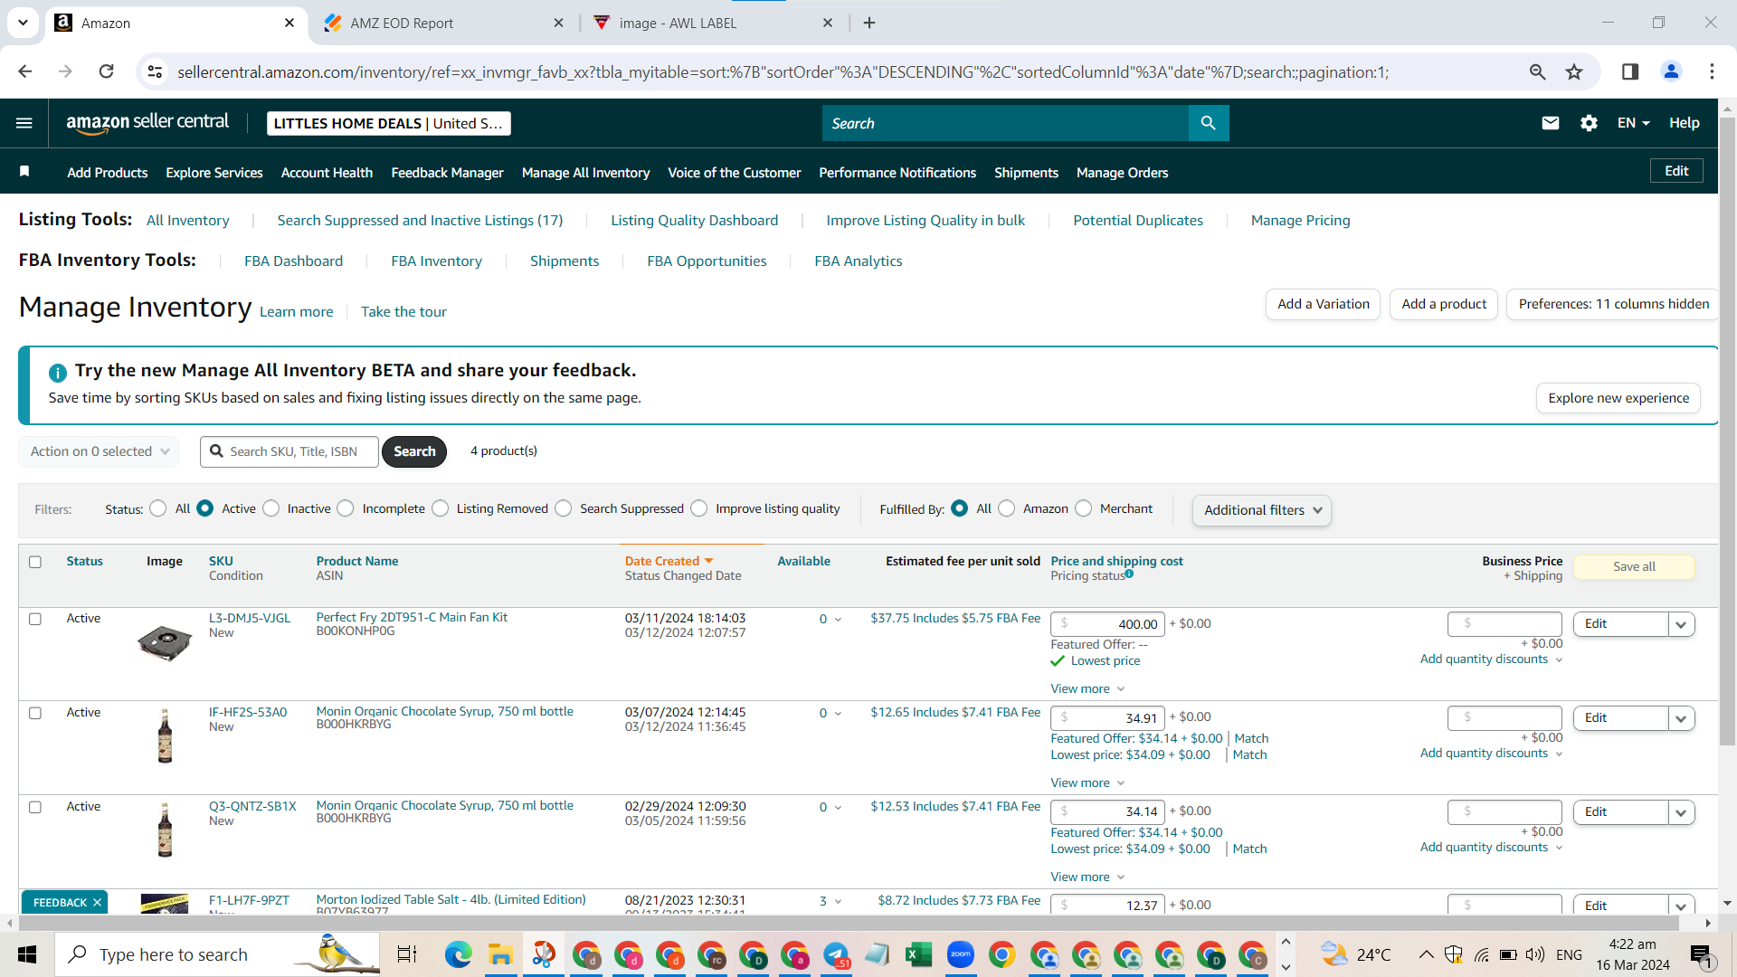The image size is (1737, 977).
Task: Select checkbox for SKU IF-HF2S-53A0 row
Action: [35, 713]
